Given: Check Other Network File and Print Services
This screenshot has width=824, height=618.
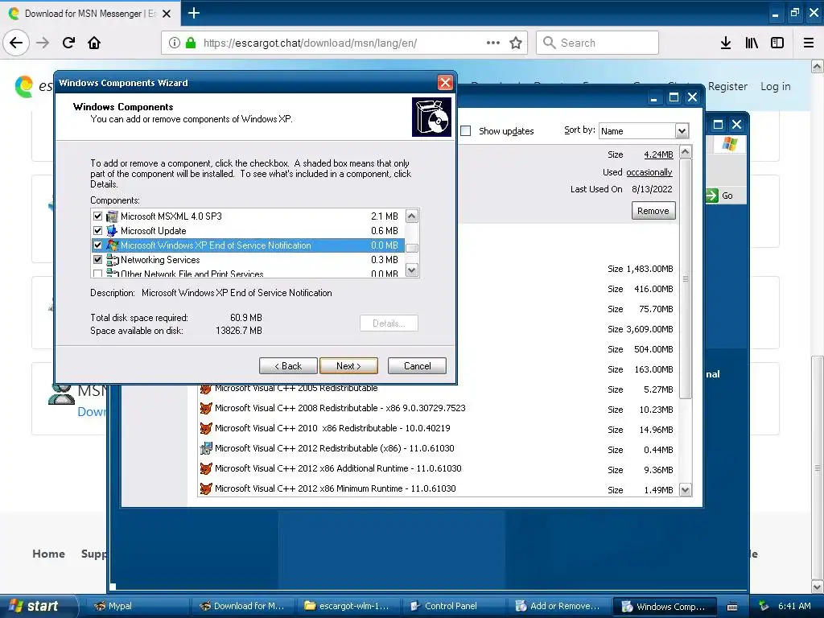Looking at the screenshot, I should point(97,274).
